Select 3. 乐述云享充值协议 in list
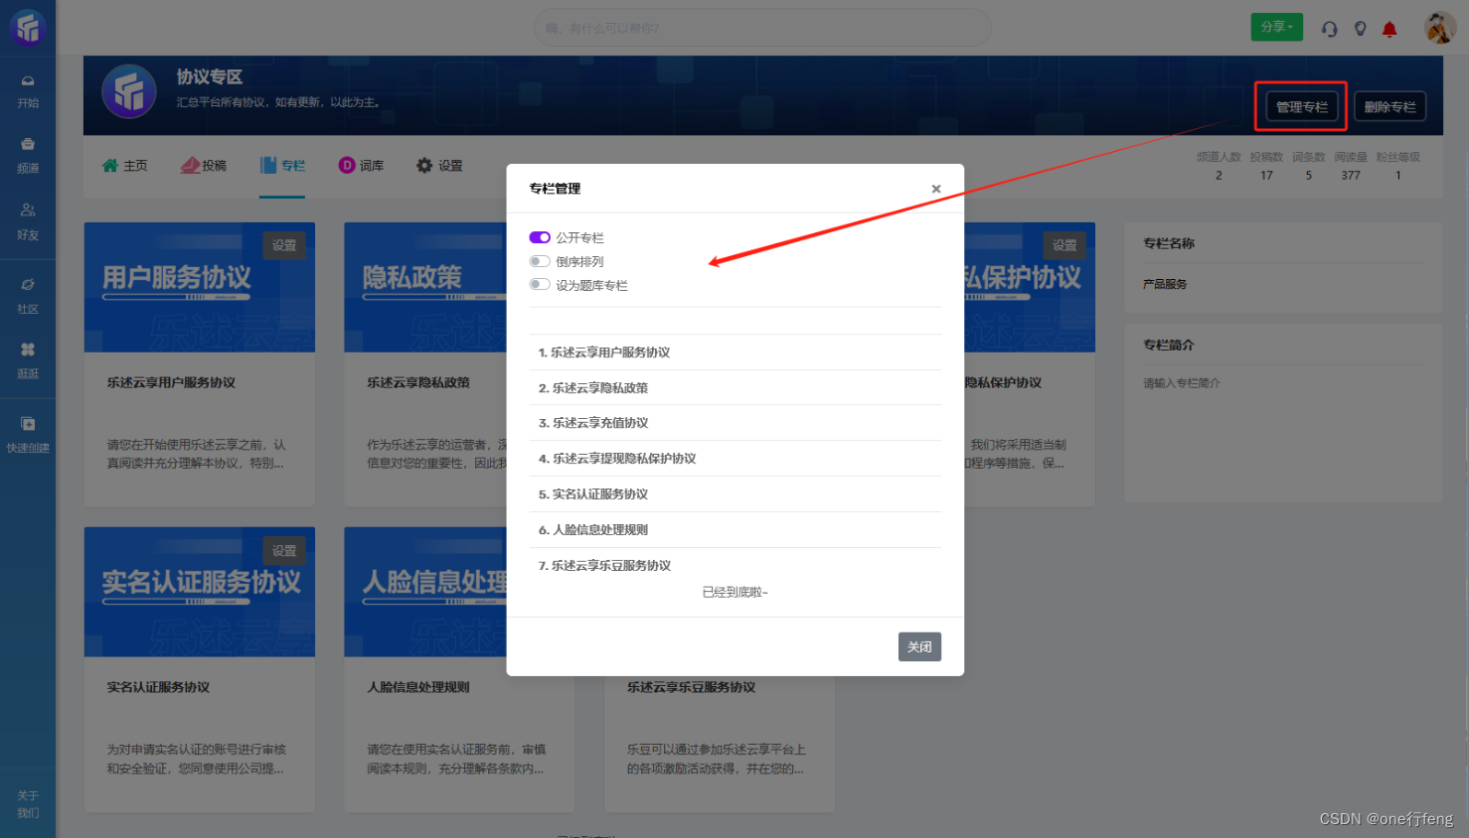Image resolution: width=1469 pixels, height=838 pixels. [734, 423]
